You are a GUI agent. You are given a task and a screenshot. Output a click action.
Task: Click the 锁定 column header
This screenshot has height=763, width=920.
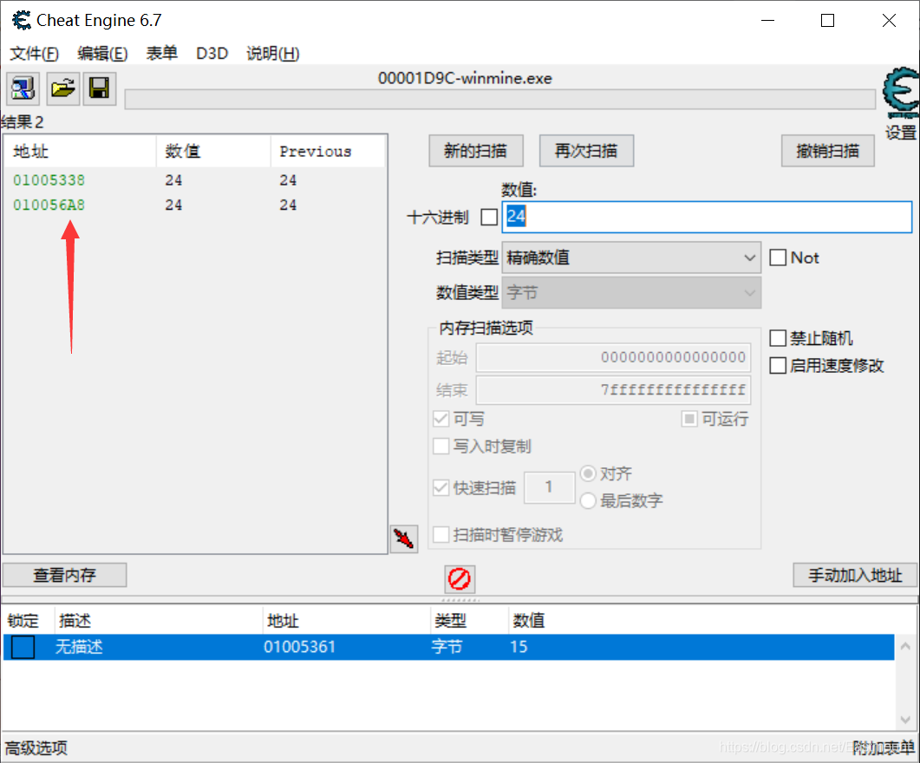(23, 621)
